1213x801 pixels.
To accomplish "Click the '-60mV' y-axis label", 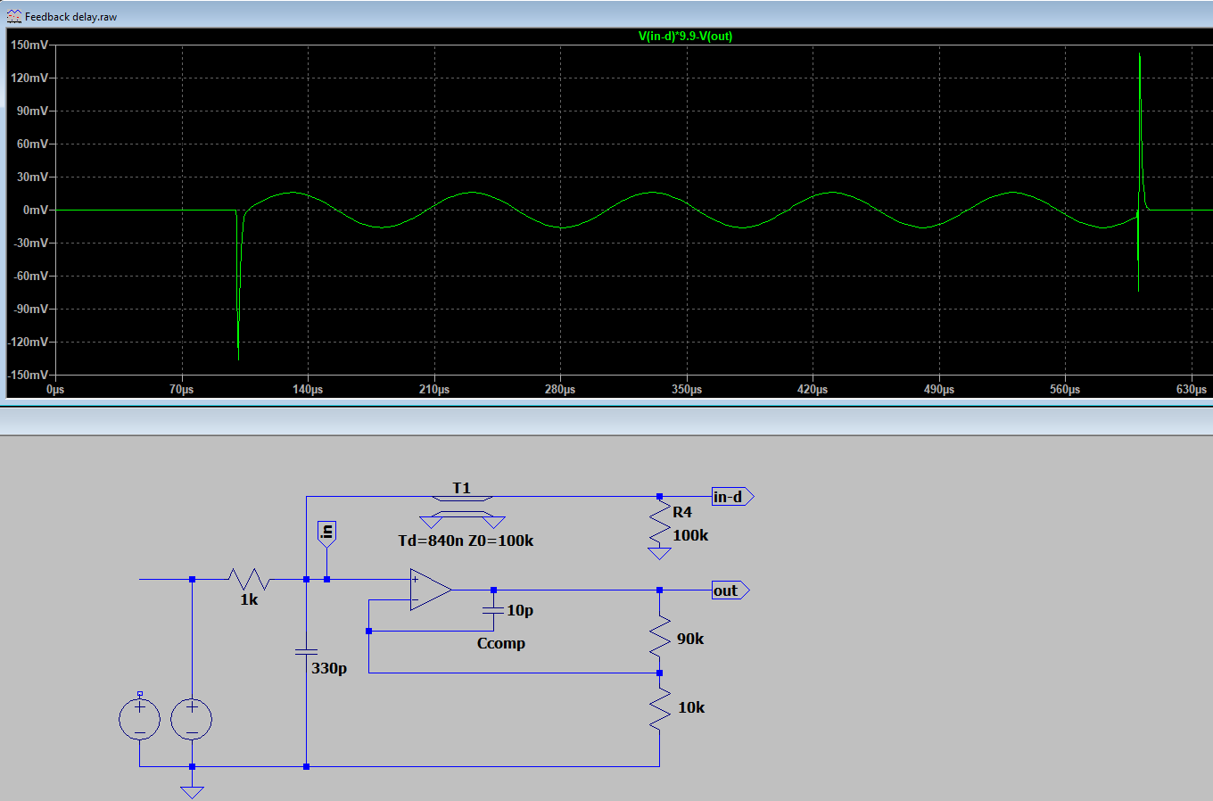I will point(31,276).
